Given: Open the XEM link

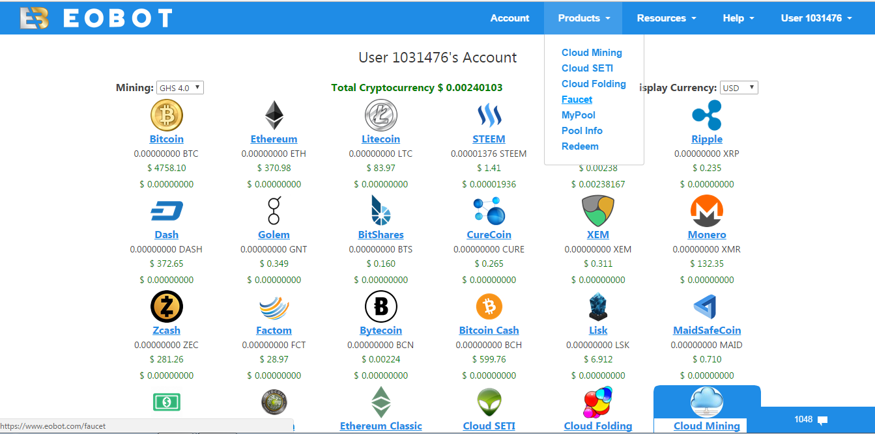Looking at the screenshot, I should pyautogui.click(x=598, y=235).
